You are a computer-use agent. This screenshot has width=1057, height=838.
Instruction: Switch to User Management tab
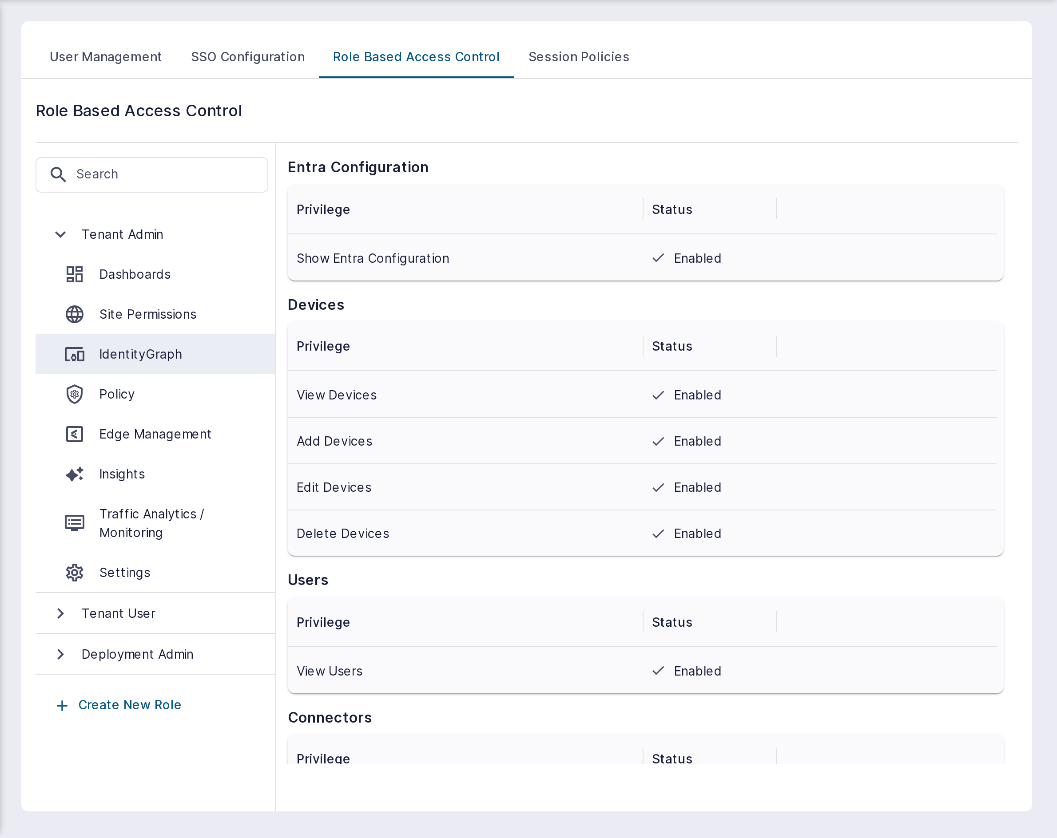click(105, 57)
